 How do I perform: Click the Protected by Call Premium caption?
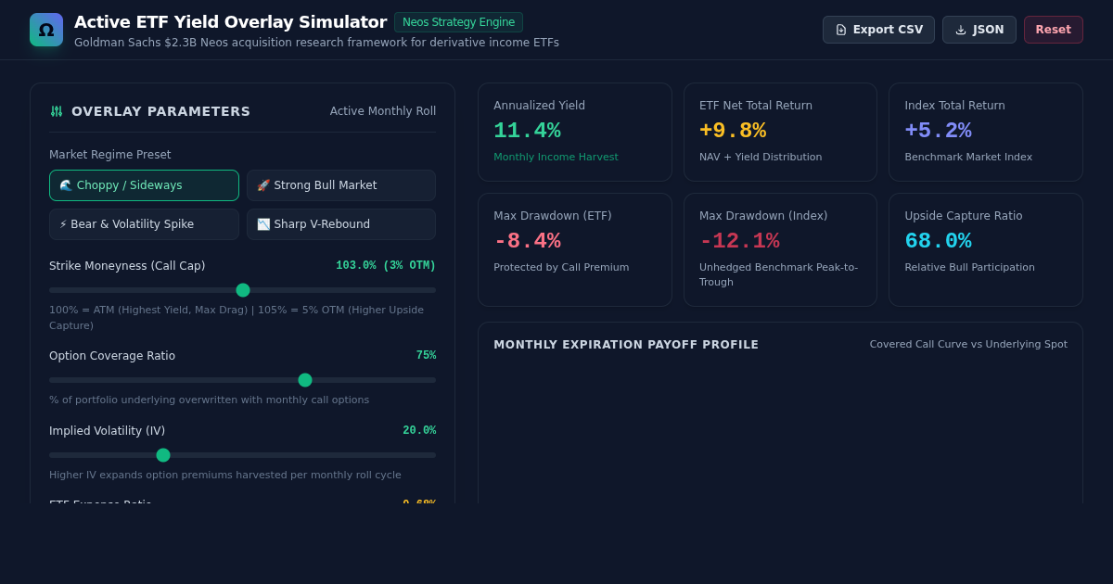pos(561,268)
